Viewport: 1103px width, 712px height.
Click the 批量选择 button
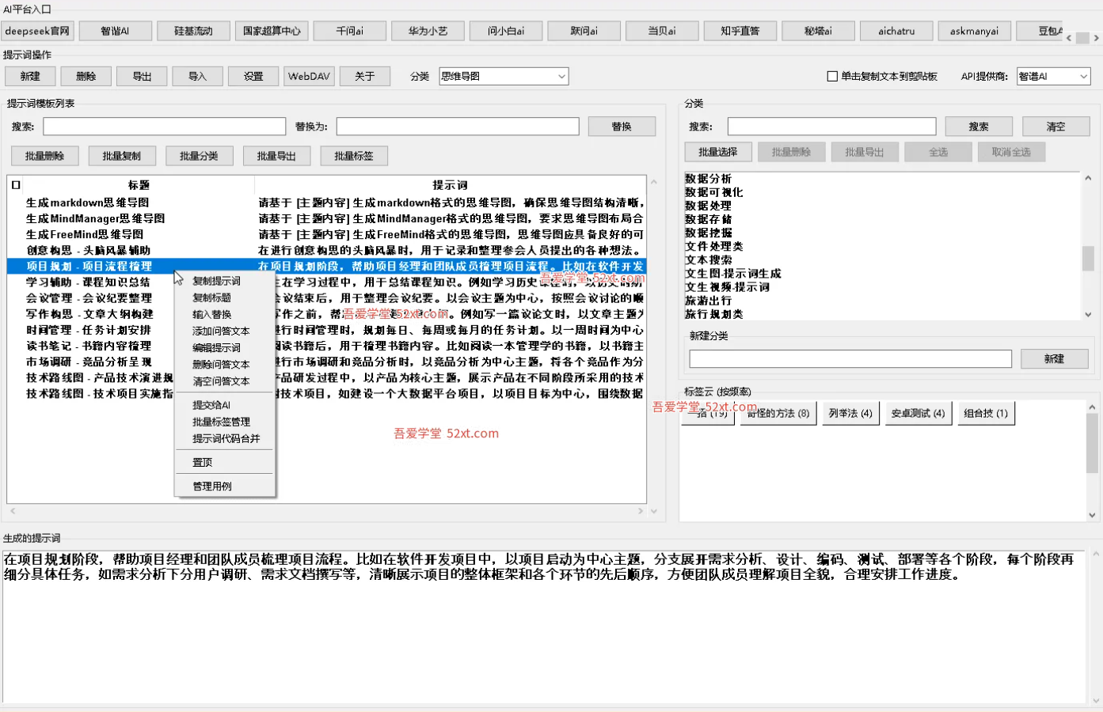click(x=718, y=152)
